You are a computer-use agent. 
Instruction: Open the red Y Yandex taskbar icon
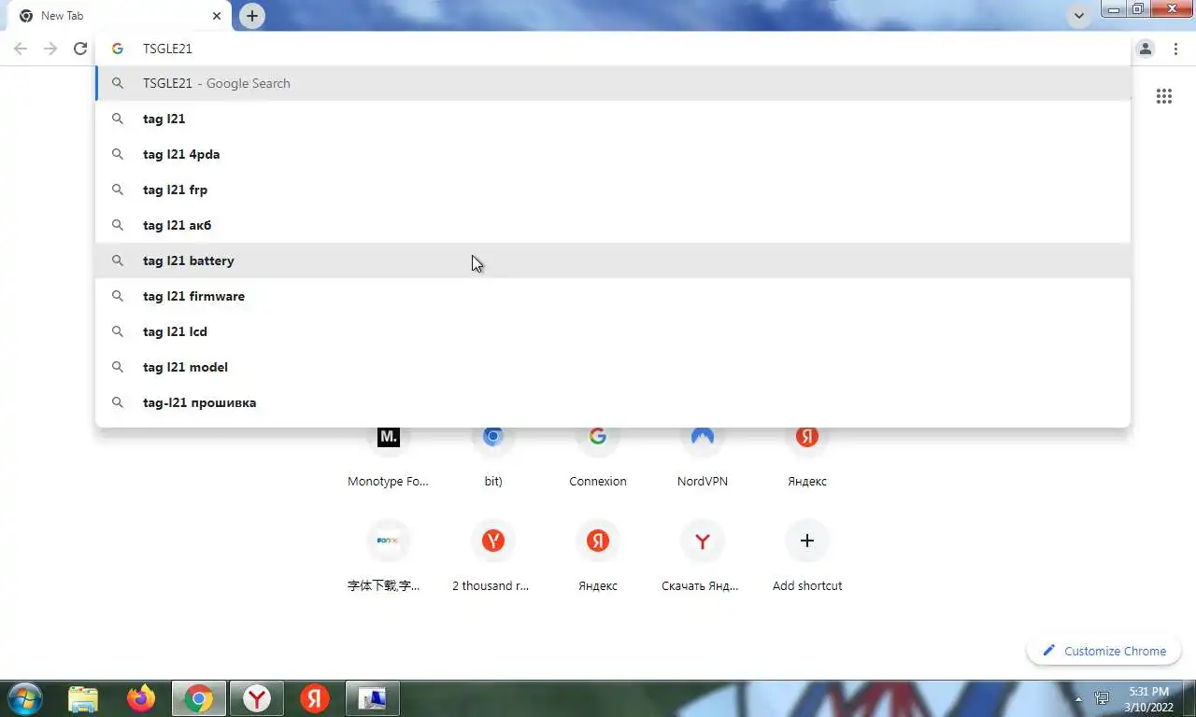pyautogui.click(x=257, y=698)
